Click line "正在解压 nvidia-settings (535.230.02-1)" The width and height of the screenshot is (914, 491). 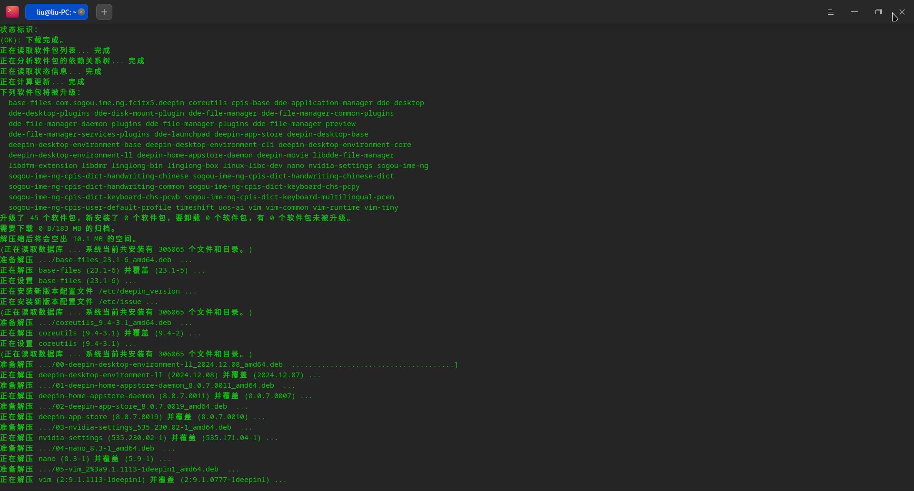coord(139,438)
